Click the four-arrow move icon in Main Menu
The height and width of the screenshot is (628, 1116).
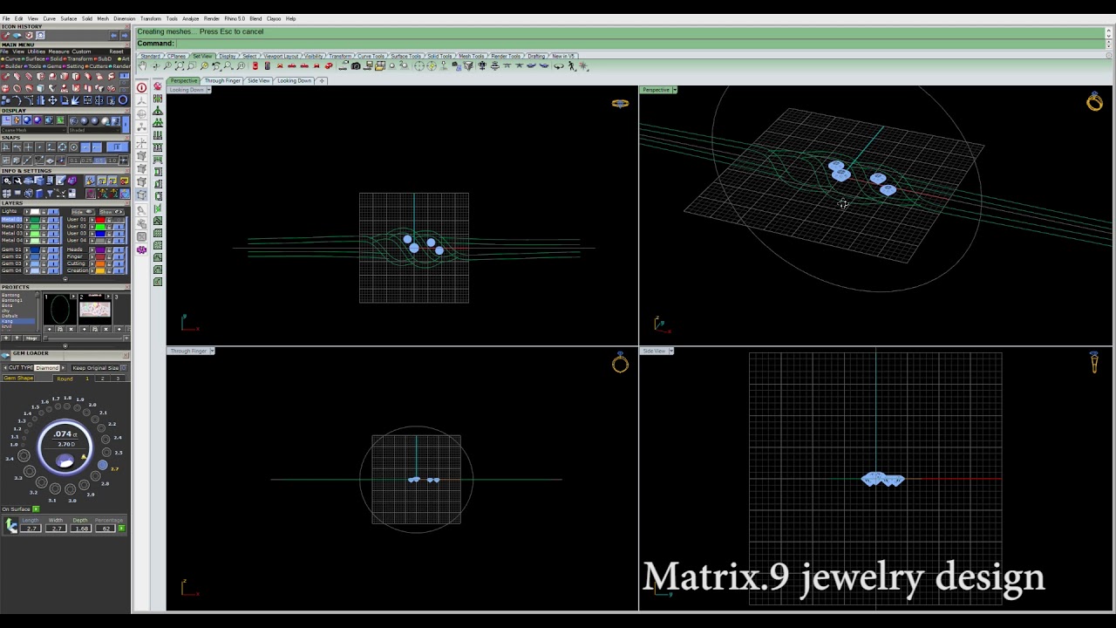point(52,100)
